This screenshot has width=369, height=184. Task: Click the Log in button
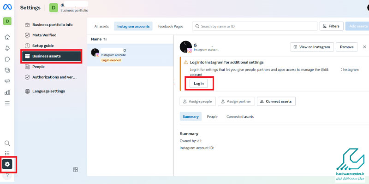199,83
